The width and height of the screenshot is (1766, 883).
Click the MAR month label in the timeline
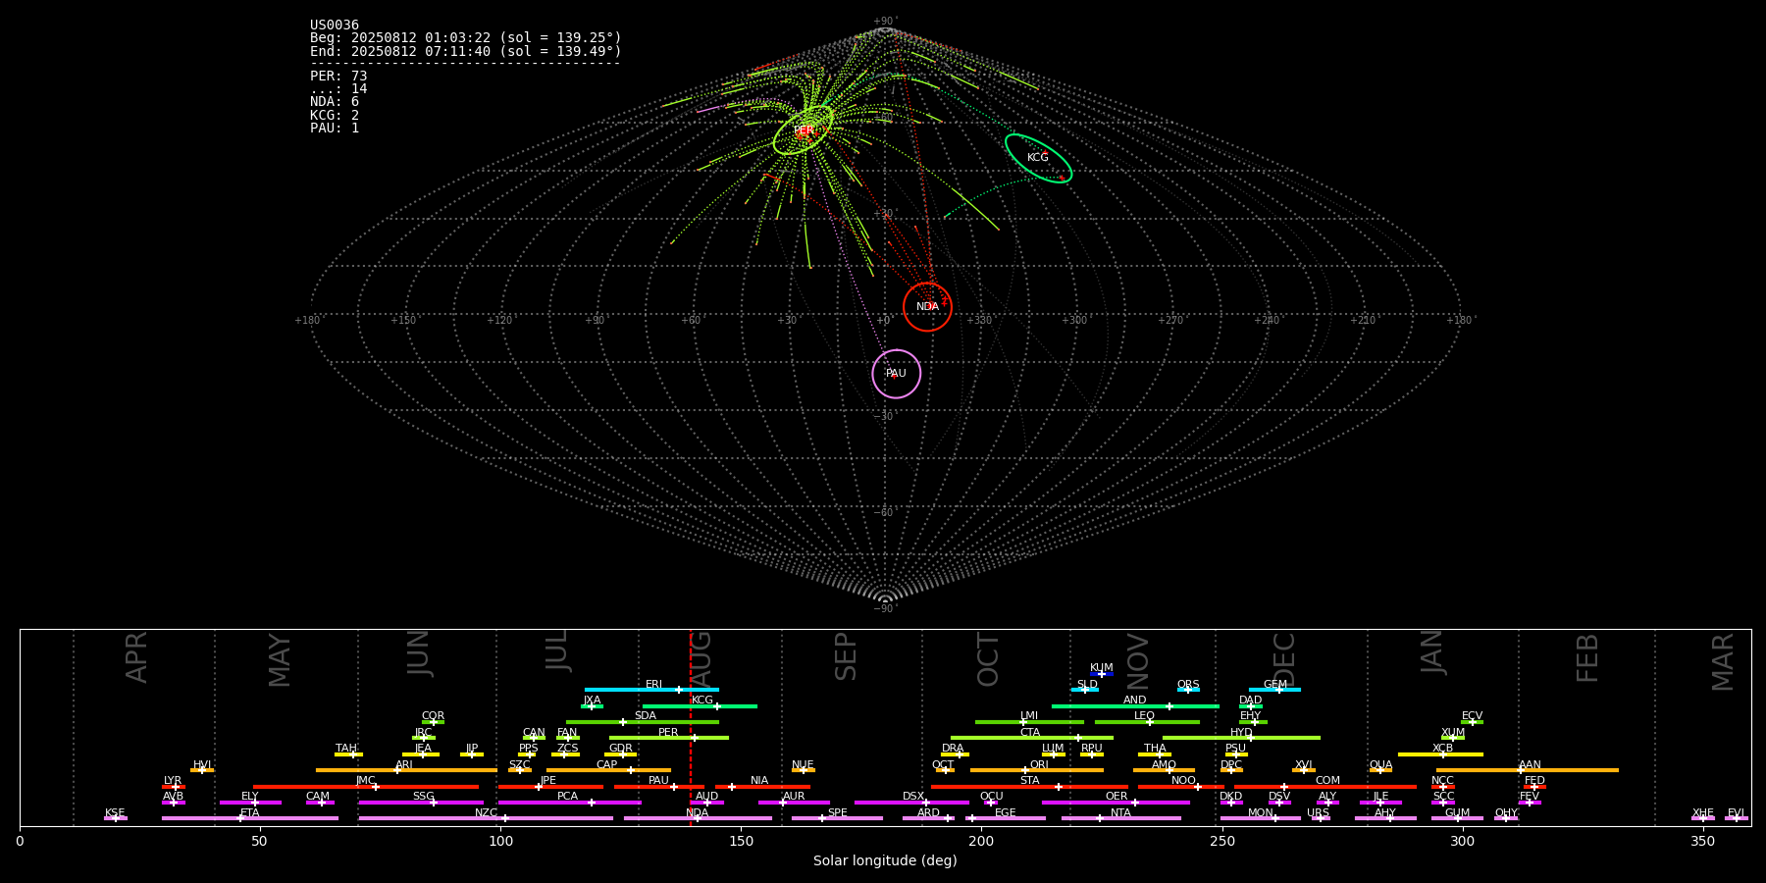click(1723, 662)
